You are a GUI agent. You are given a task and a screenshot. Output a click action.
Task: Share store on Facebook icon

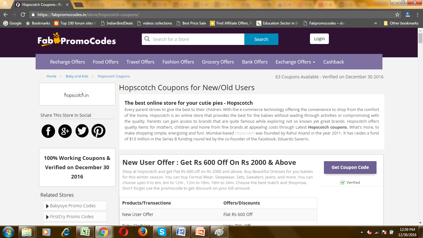click(48, 131)
